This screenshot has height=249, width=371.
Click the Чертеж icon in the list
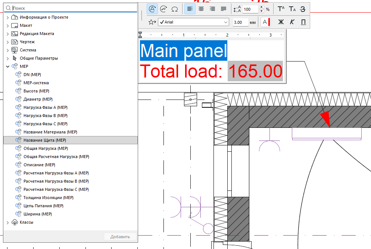[x=15, y=42]
